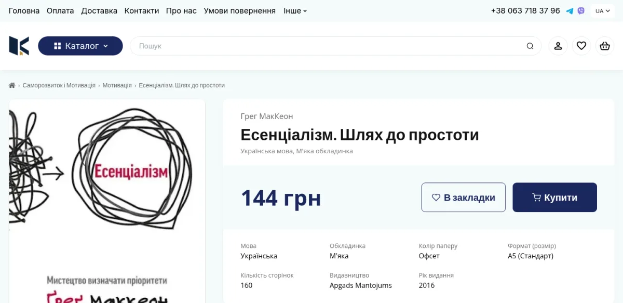Image resolution: width=623 pixels, height=303 pixels.
Task: Click the Есенціалізм. Шлях до простоти breadcrumb
Action: tap(182, 85)
